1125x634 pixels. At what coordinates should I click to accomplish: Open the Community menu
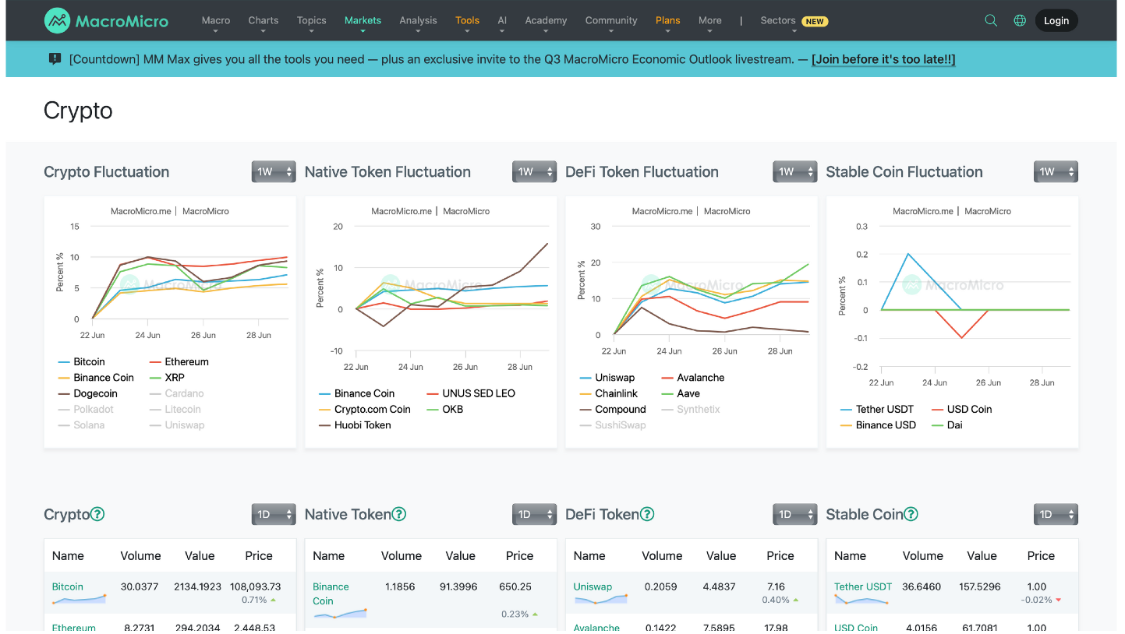click(611, 21)
